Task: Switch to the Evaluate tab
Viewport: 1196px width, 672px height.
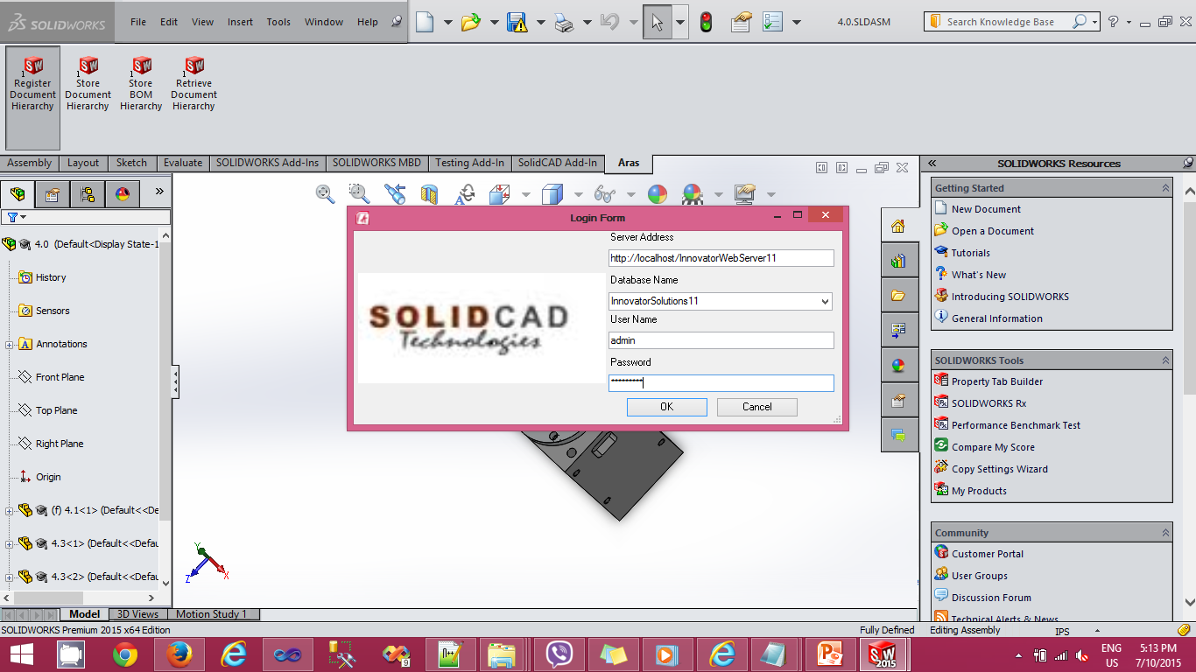Action: [182, 163]
